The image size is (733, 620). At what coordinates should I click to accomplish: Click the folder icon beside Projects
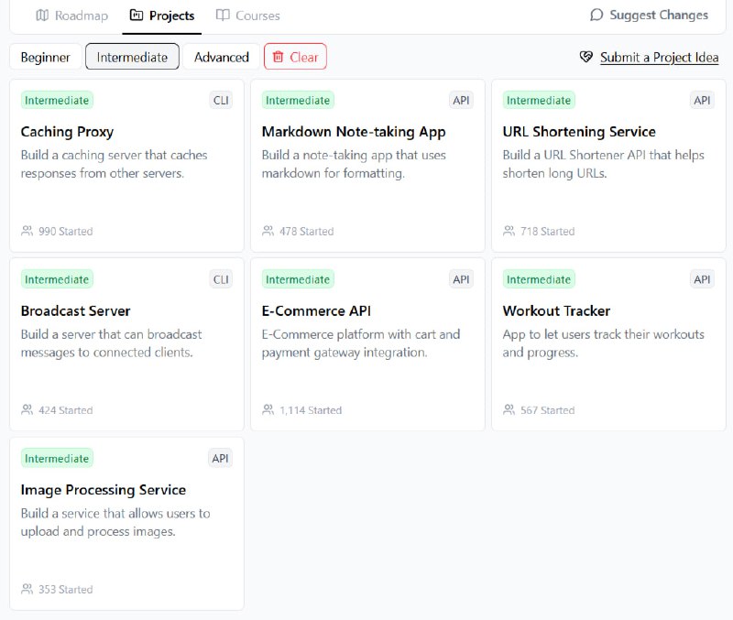click(136, 16)
